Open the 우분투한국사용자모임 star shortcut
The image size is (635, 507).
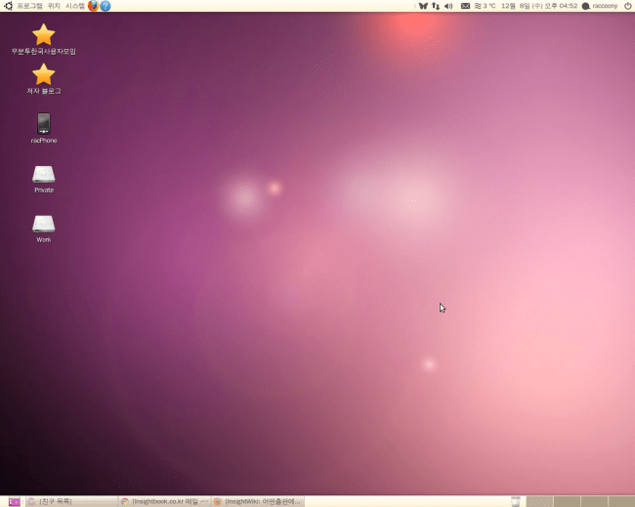[x=43, y=35]
